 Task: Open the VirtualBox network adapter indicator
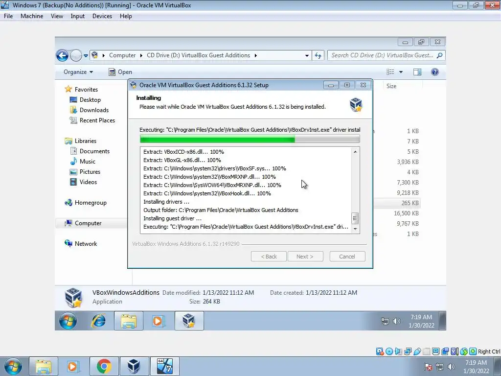coord(408,352)
